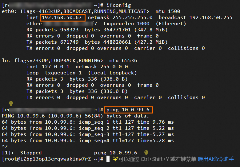Click the sparkle icon before the Ctrl+Shift+Y hint

[115, 159]
